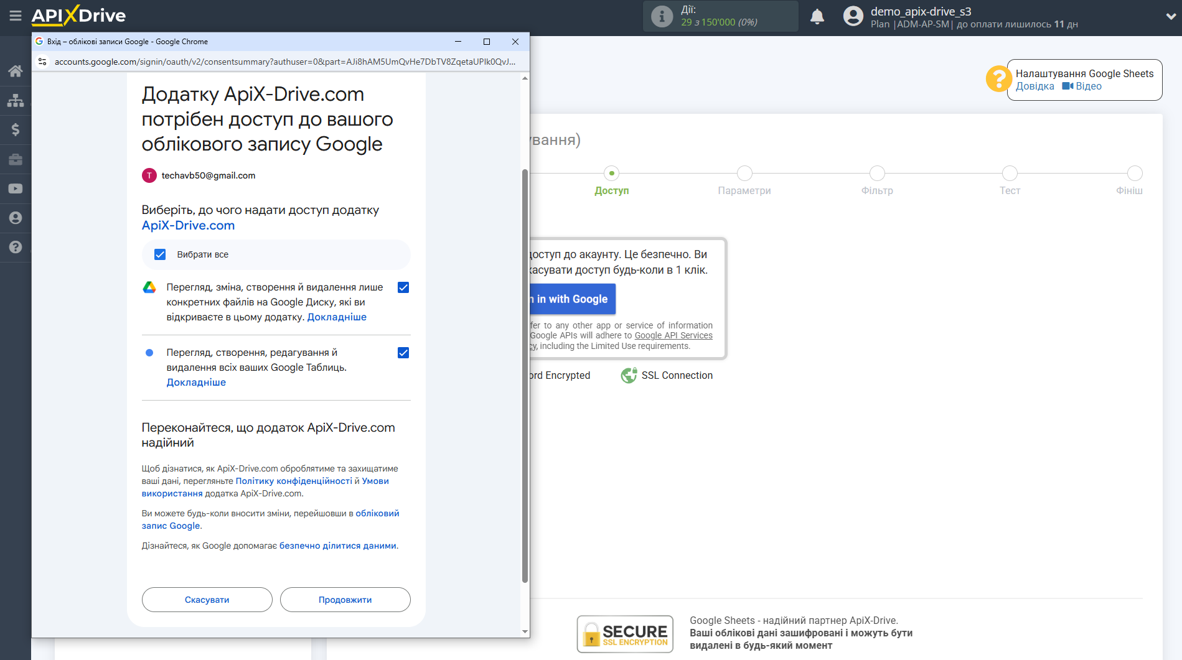Expand the account dropdown chevron
Screen dimensions: 1182x660
1171,16
